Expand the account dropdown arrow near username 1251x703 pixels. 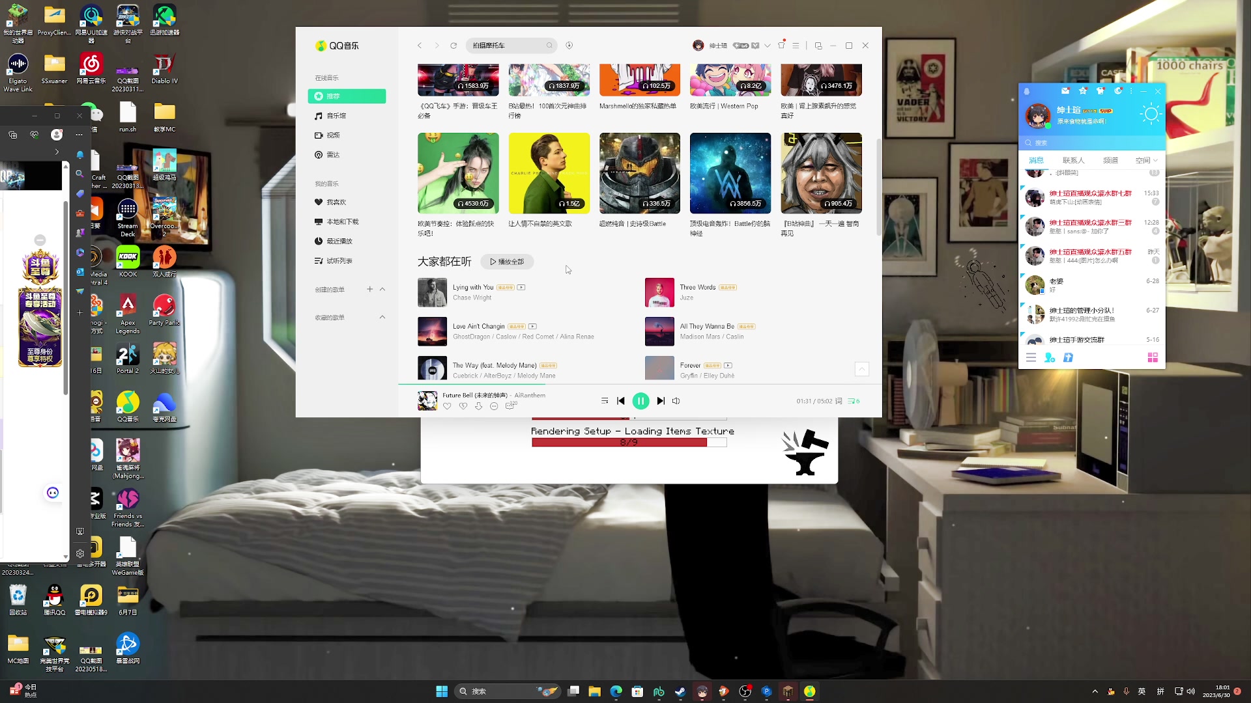coord(768,46)
